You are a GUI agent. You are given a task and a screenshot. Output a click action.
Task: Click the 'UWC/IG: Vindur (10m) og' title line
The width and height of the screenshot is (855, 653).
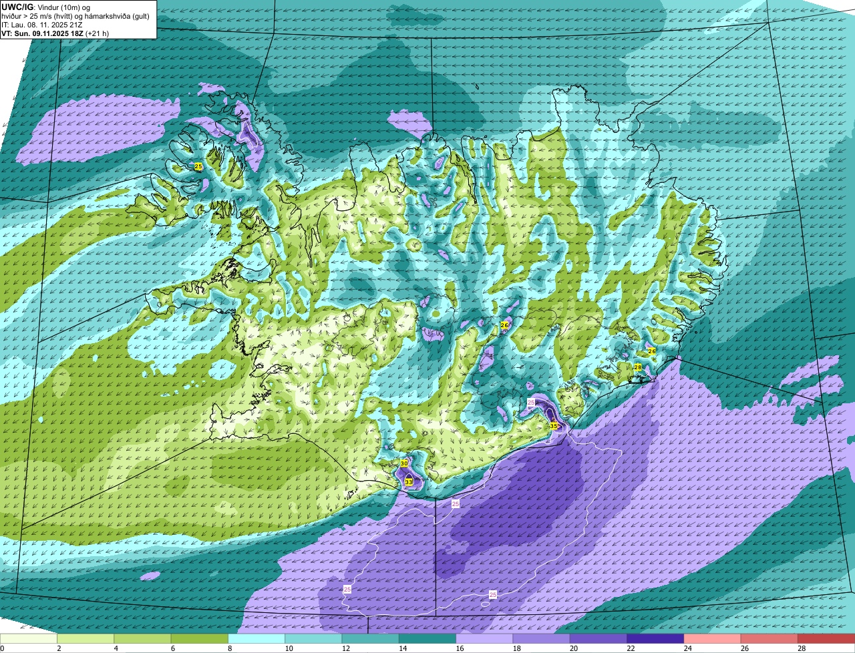46,7
